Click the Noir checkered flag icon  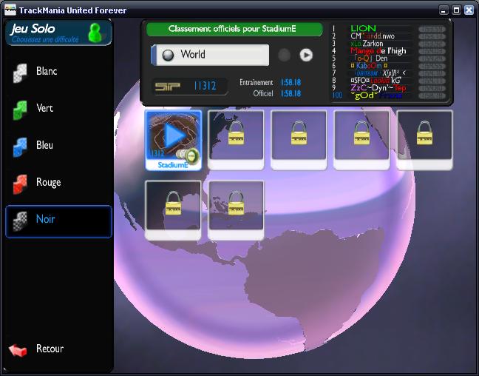click(20, 221)
